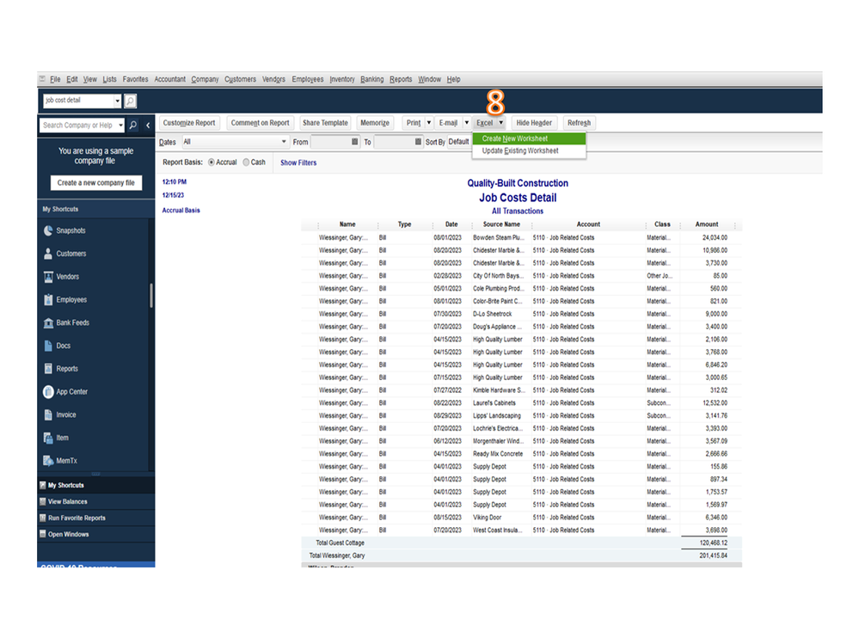The image size is (859, 644).
Task: Open the Reports shortcut icon
Action: [48, 369]
